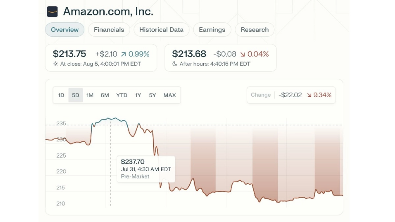Click the moon icon beside After hours
The height and width of the screenshot is (222, 395).
[175, 64]
